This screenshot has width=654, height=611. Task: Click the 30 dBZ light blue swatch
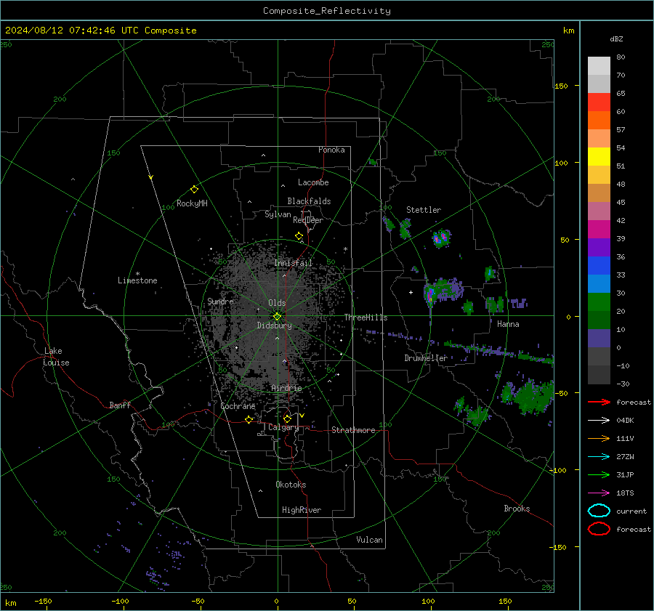click(599, 283)
